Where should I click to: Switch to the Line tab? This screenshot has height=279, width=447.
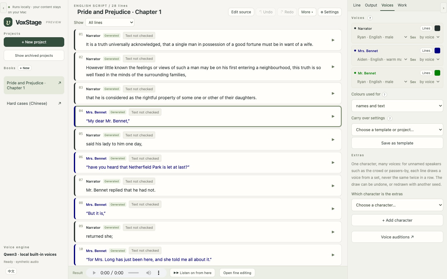click(357, 5)
